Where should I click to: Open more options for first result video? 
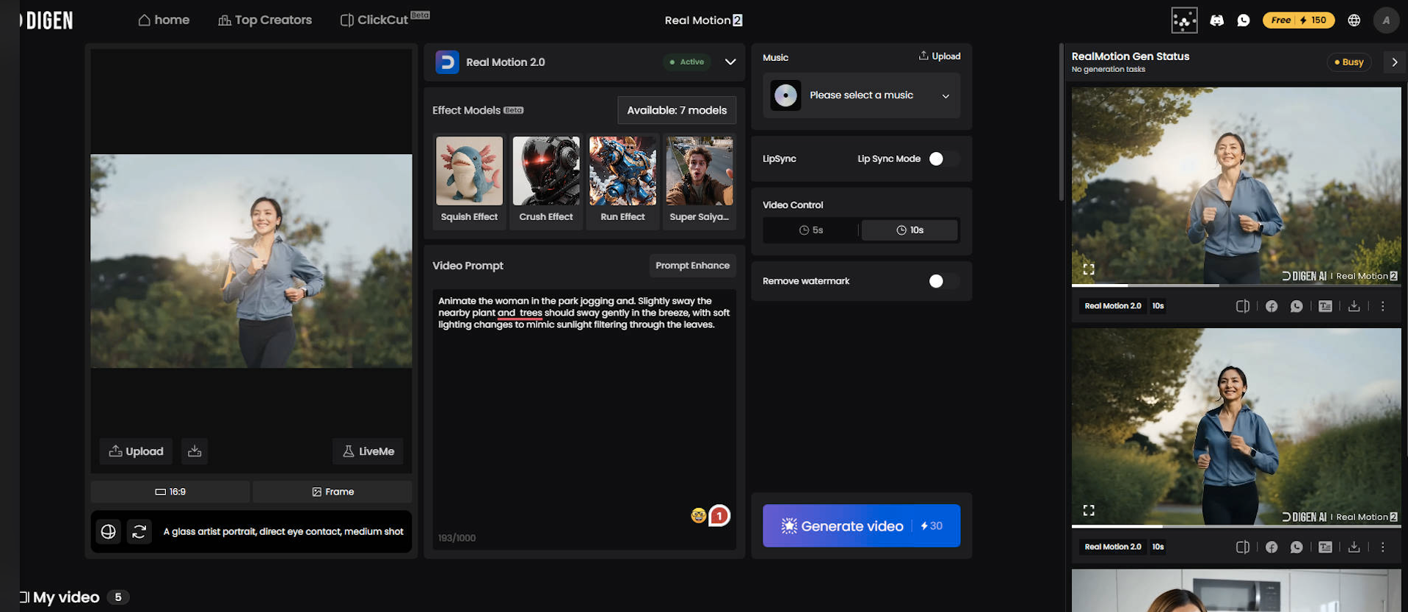pyautogui.click(x=1383, y=306)
